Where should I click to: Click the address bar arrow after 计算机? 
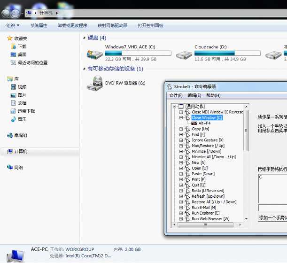click(x=57, y=13)
